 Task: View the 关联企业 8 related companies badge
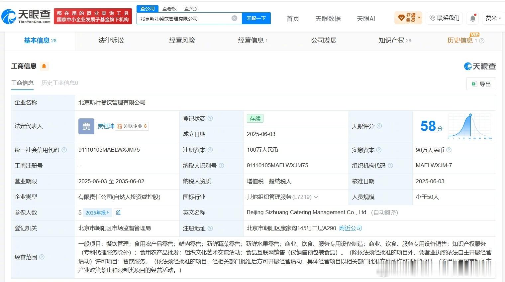coord(132,126)
